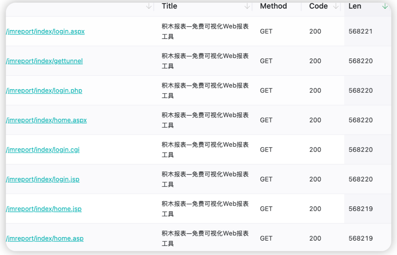The width and height of the screenshot is (397, 255).
Task: Sort by the Code column arrow
Action: [x=336, y=6]
